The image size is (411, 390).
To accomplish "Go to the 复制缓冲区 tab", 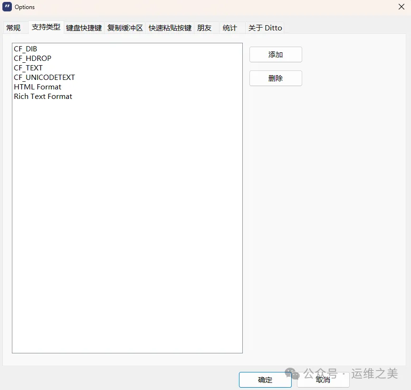I will coord(125,28).
